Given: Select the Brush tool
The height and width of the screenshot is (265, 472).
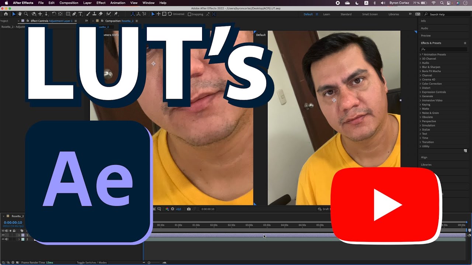Looking at the screenshot, I should coord(88,14).
